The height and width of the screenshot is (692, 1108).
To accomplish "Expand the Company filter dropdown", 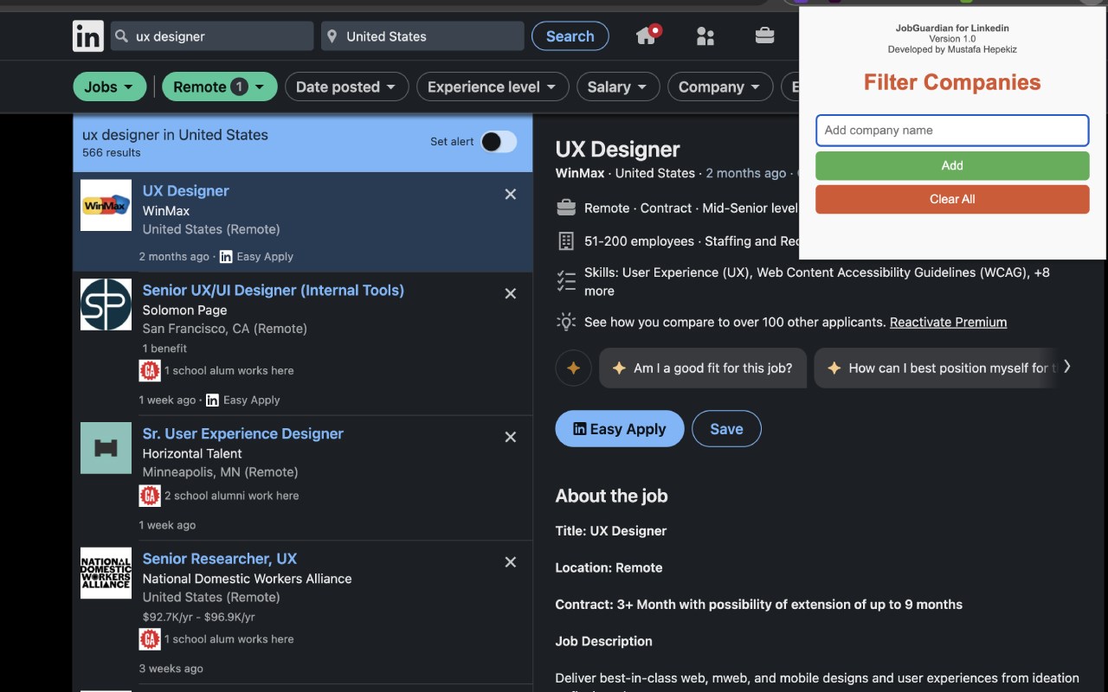I will (720, 86).
